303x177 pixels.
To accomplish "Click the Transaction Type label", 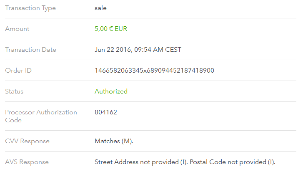I will [x=30, y=8].
